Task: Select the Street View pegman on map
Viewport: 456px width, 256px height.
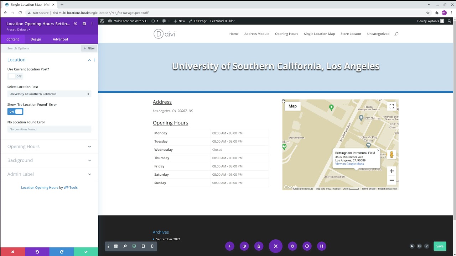Action: pyautogui.click(x=392, y=154)
